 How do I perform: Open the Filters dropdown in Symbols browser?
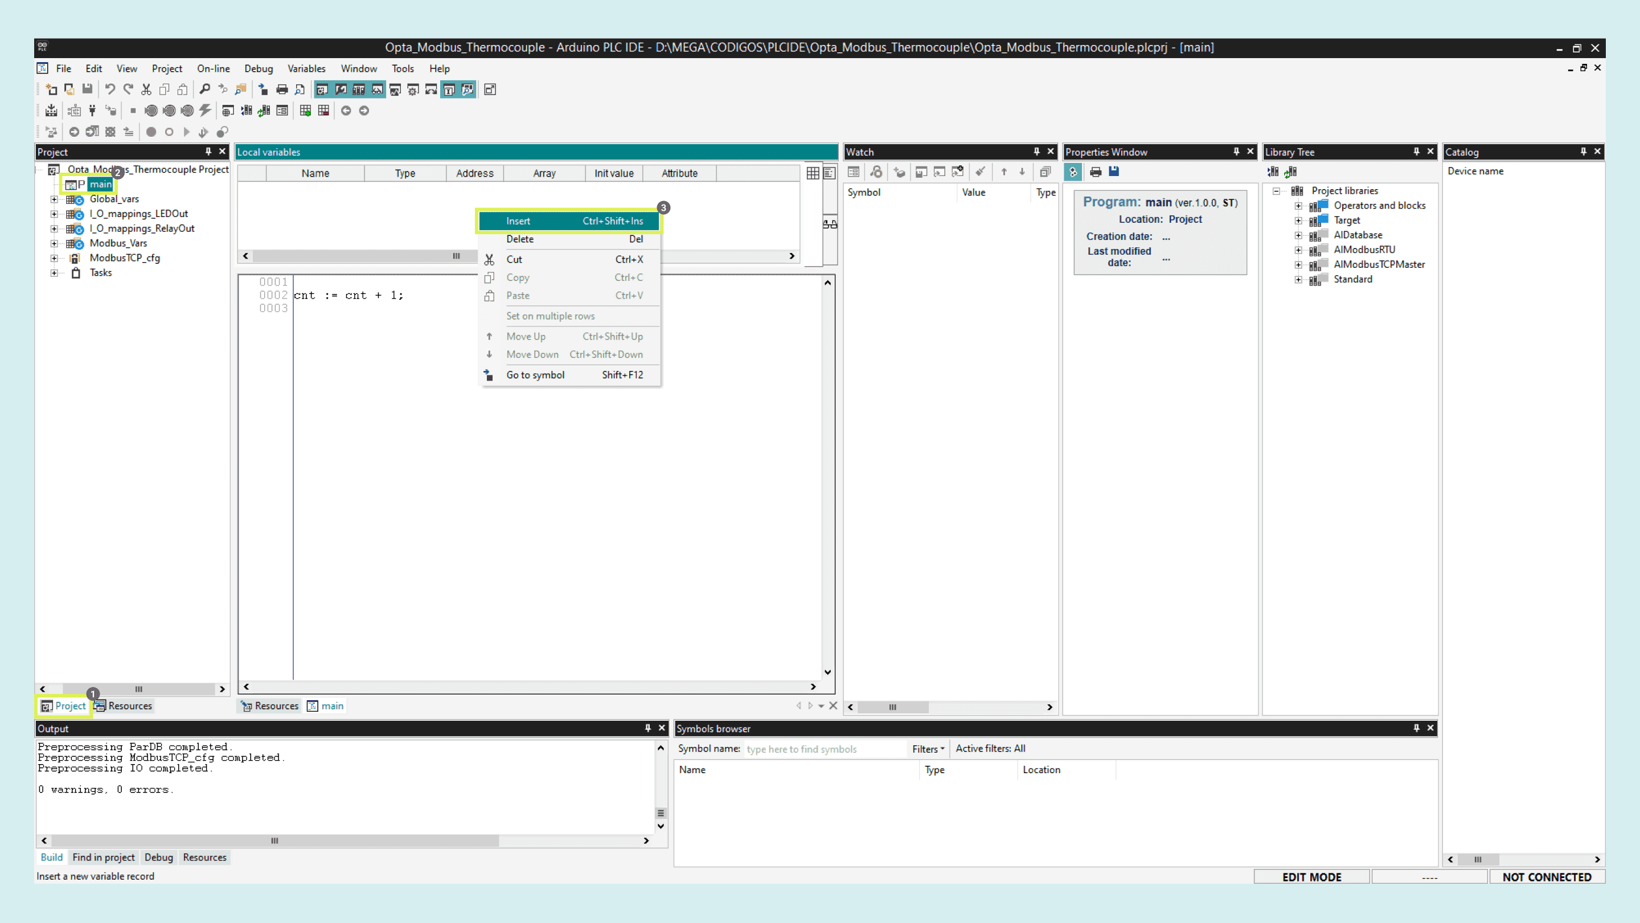(x=927, y=749)
